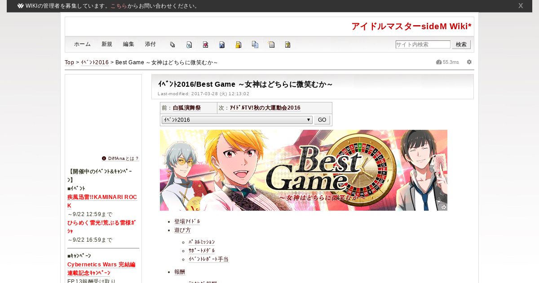
Task: Jump to 登場ｱｲﾄﾞﾙ section
Action: pos(187,221)
